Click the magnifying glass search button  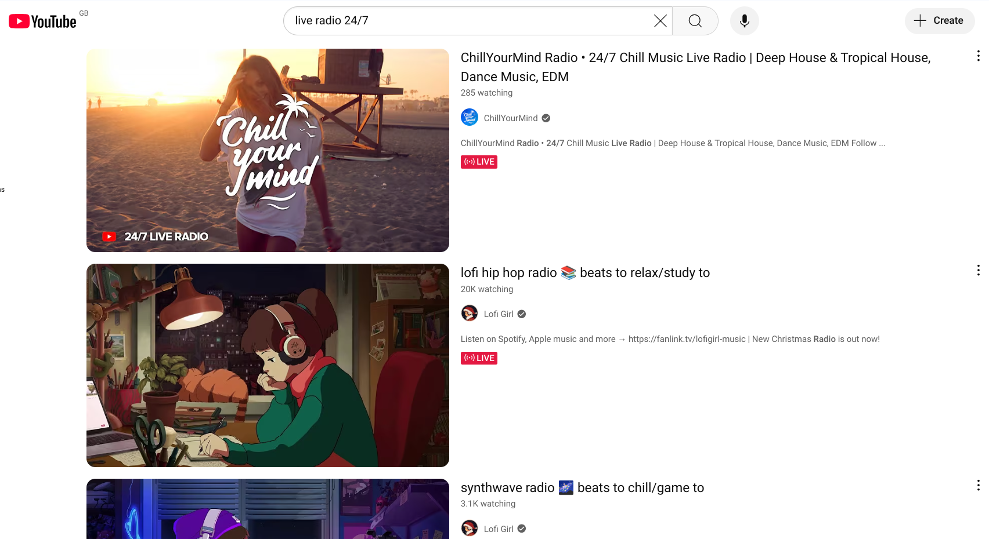tap(695, 21)
